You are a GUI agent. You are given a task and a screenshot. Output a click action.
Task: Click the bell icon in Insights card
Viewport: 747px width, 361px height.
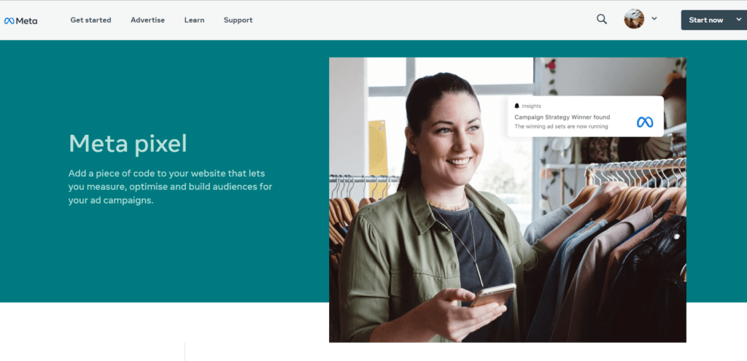517,106
